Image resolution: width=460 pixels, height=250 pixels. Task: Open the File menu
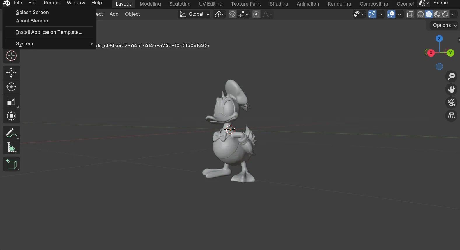[x=18, y=3]
